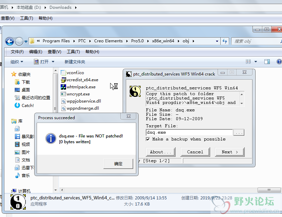Click the 确定 button in Process succeeded dialog

click(118, 164)
